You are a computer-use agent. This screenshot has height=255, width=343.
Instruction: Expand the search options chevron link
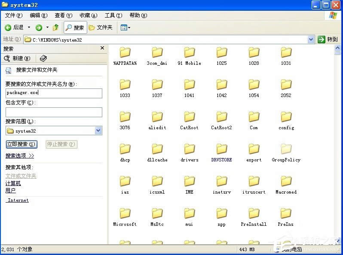[x=20, y=156]
